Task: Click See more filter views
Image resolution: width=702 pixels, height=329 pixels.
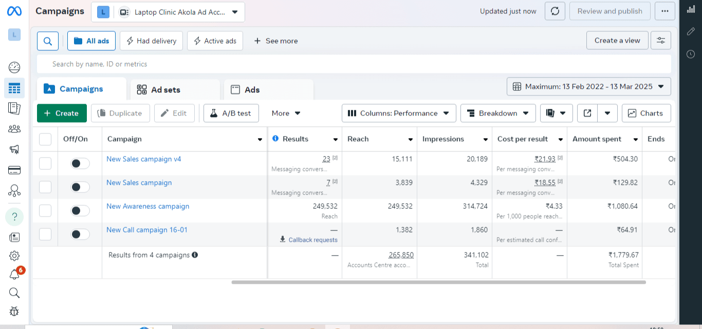Action: tap(276, 41)
